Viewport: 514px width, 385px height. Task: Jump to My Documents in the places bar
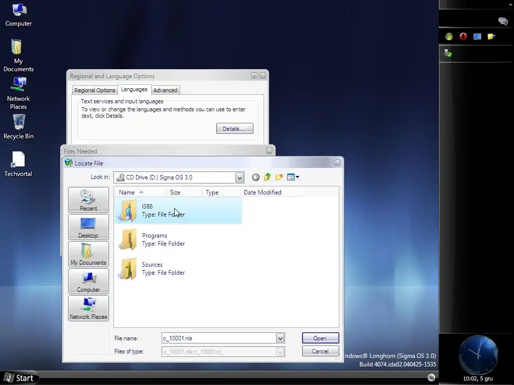click(88, 254)
